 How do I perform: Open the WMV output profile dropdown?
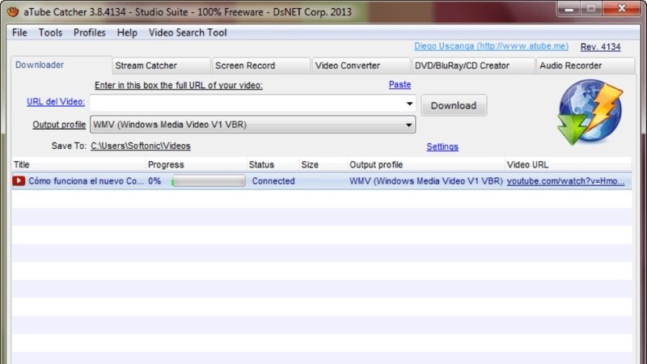pyautogui.click(x=252, y=125)
